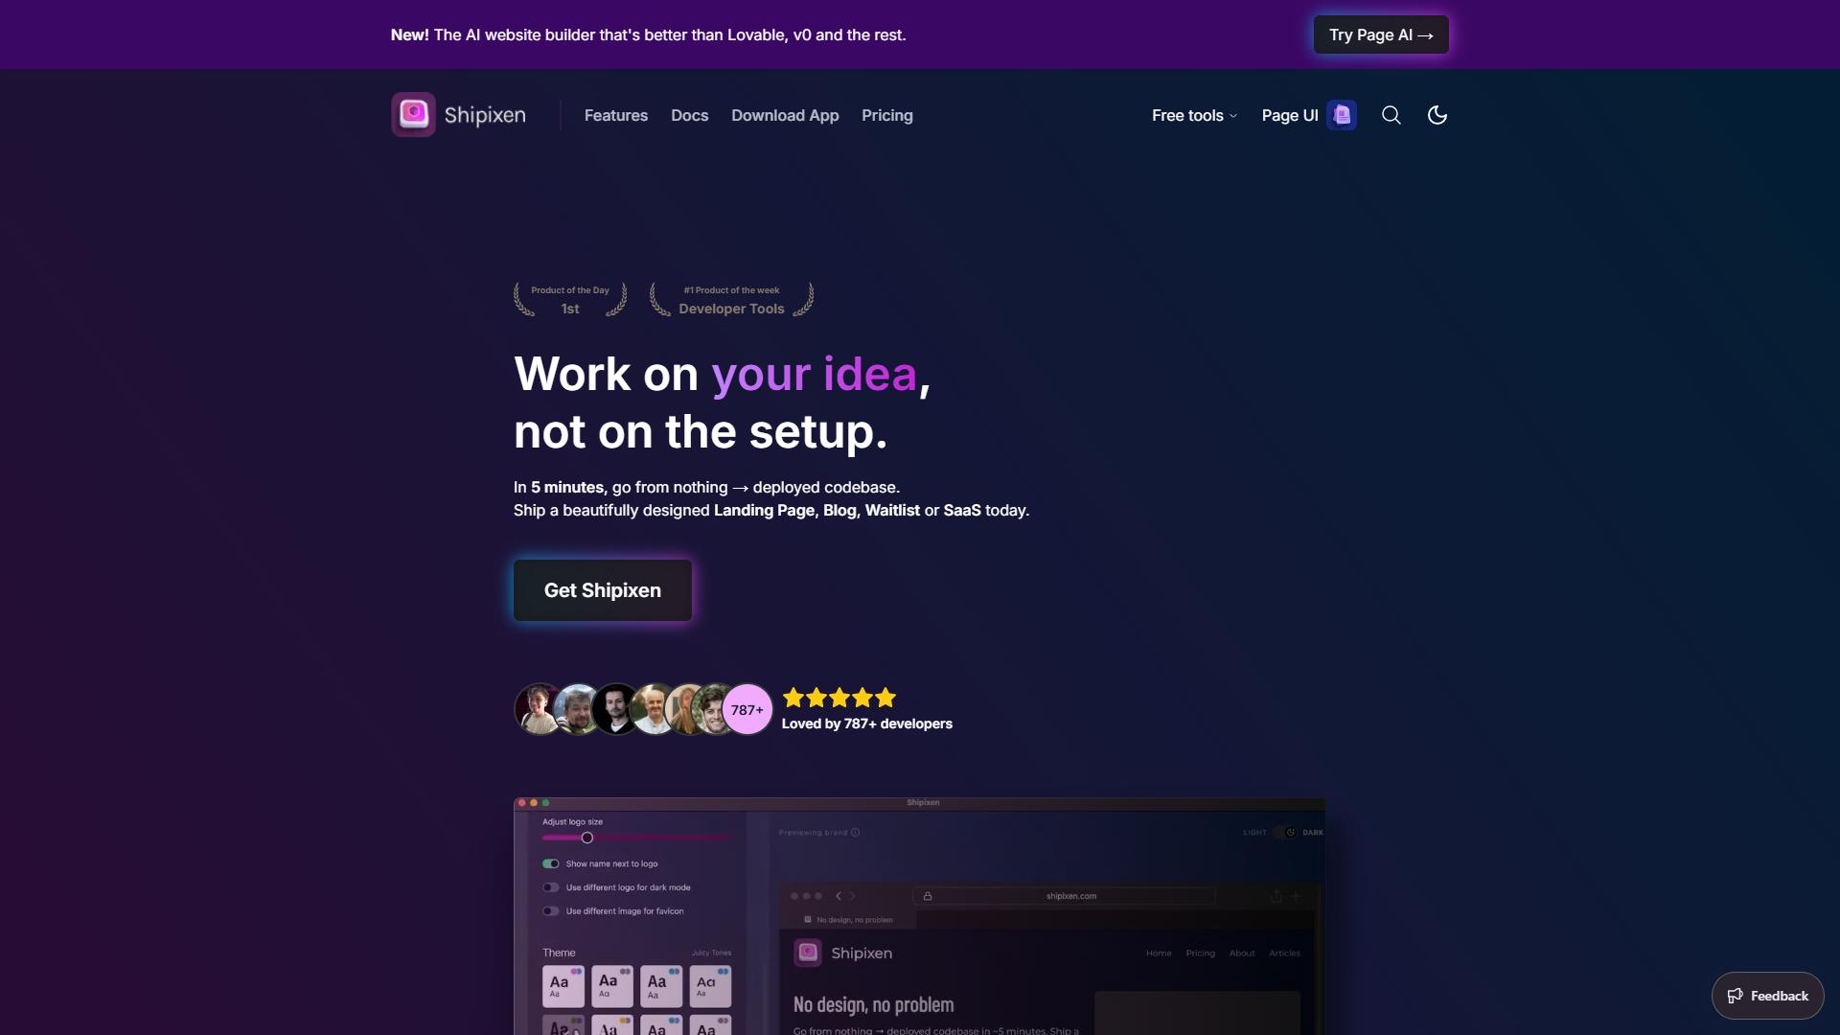Screen dimensions: 1840x1035
Task: Click the #1 Developer Tools badge
Action: [x=731, y=299]
